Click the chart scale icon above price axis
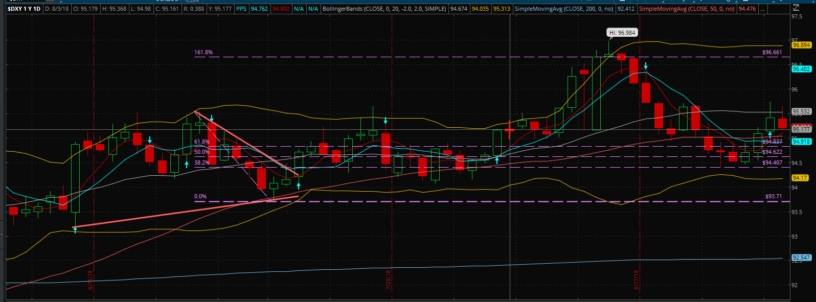This screenshot has height=302, width=816. pyautogui.click(x=796, y=8)
